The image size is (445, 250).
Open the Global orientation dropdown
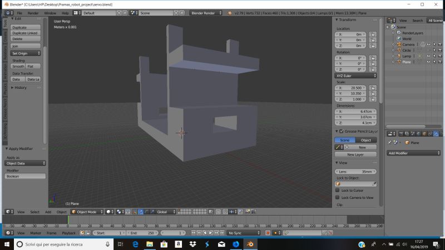[166, 212]
